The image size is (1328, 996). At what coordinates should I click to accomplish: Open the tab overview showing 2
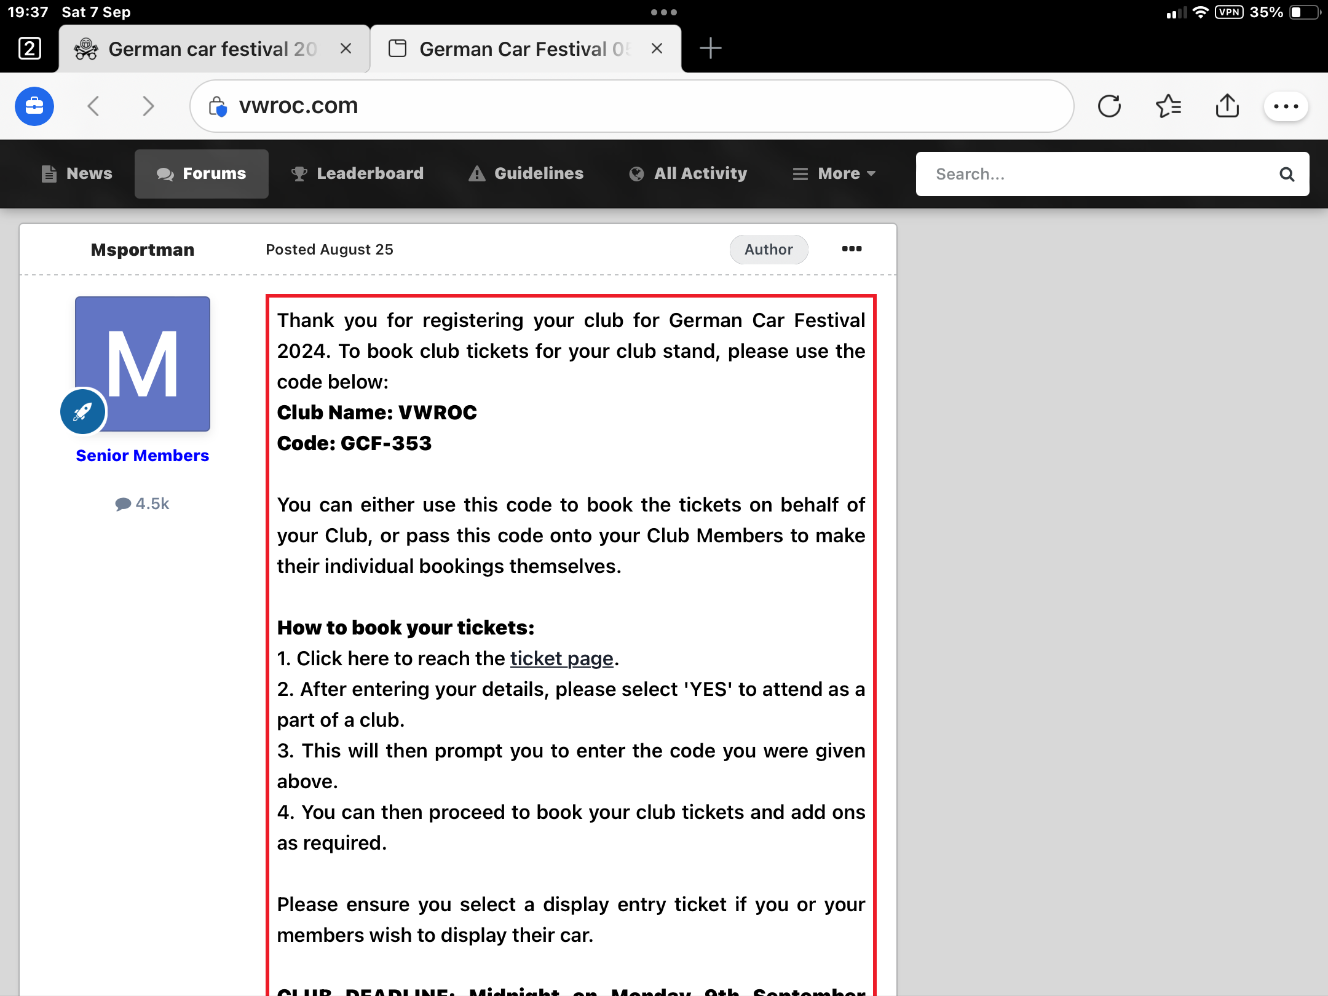[30, 49]
